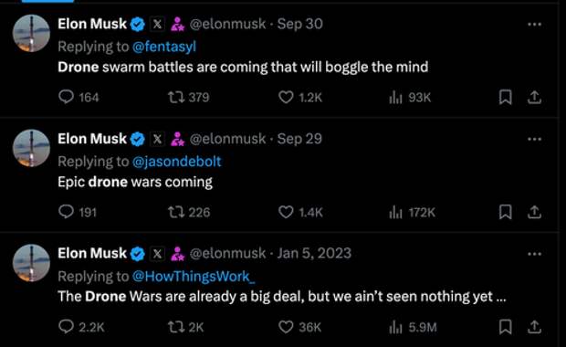
Task: Open the Sep 30 tweet timestamp
Action: click(300, 24)
